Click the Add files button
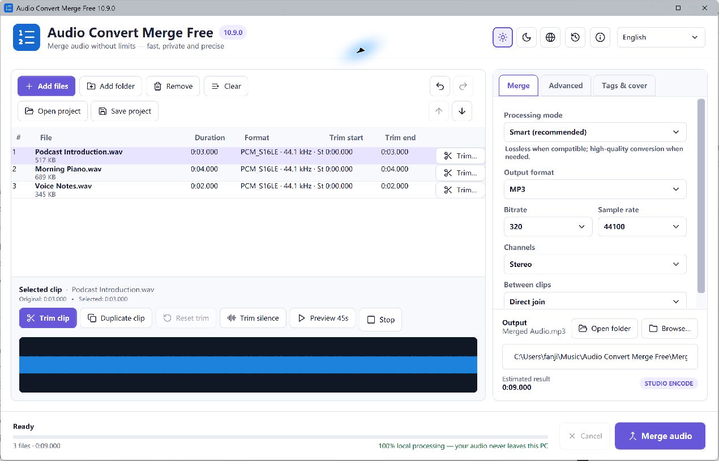This screenshot has height=461, width=719. (47, 86)
